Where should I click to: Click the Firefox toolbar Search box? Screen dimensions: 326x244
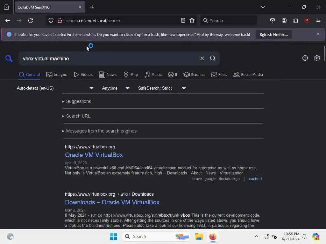coord(229,21)
